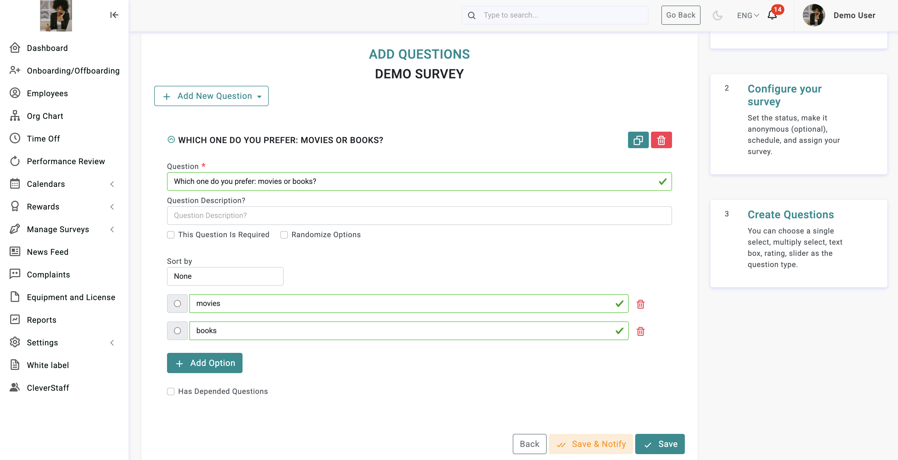Screen dimensions: 898x460
Task: Open the Add New Question dropdown
Action: 211,96
